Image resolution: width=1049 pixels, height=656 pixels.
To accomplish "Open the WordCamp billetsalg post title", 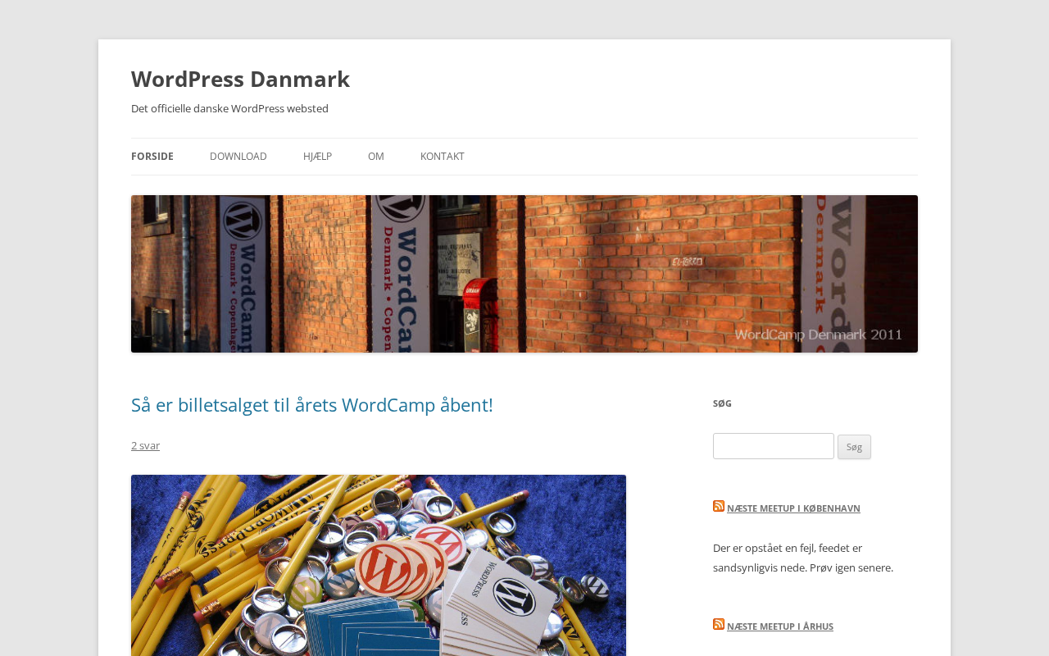I will click(x=312, y=405).
